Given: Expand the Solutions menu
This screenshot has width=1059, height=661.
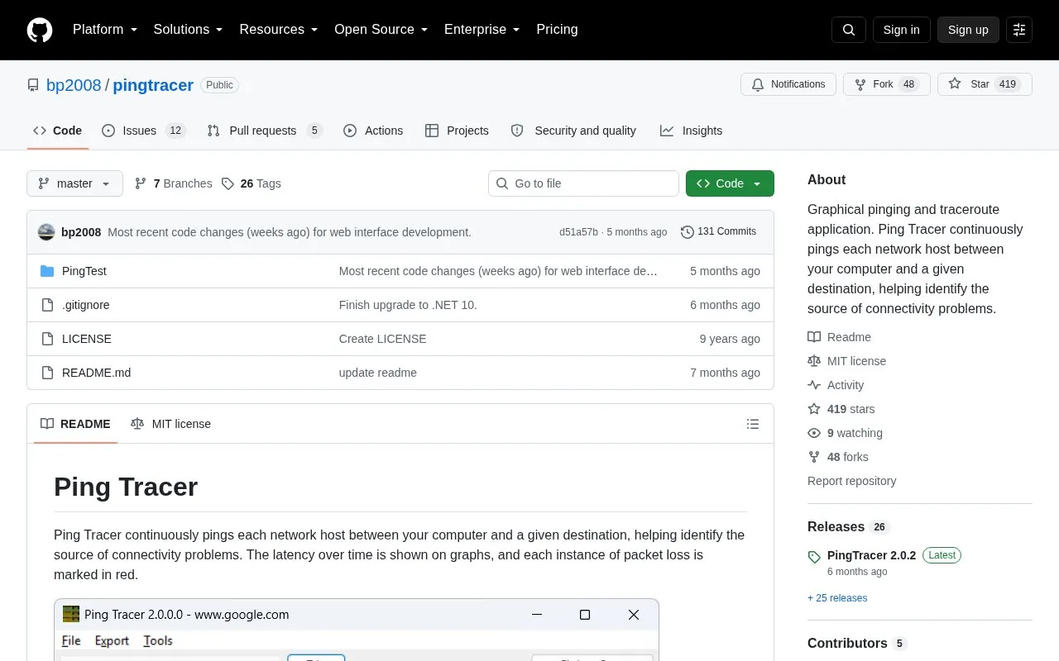Looking at the screenshot, I should coord(189,30).
